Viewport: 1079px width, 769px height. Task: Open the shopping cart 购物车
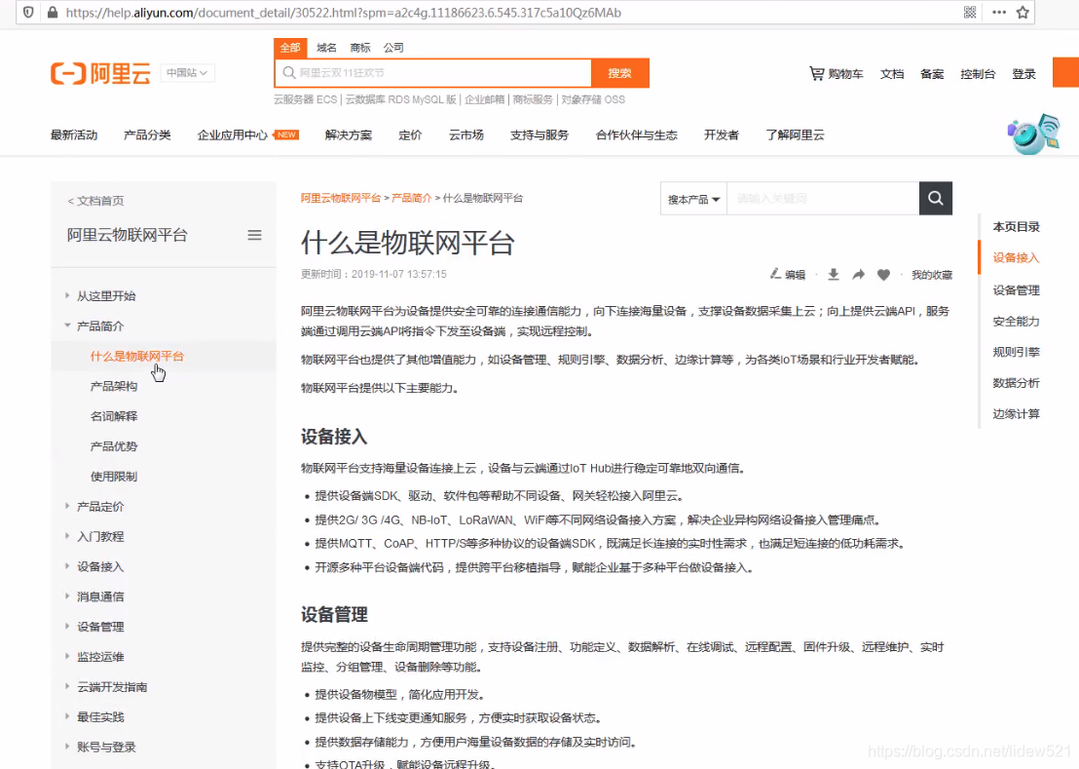coord(837,74)
